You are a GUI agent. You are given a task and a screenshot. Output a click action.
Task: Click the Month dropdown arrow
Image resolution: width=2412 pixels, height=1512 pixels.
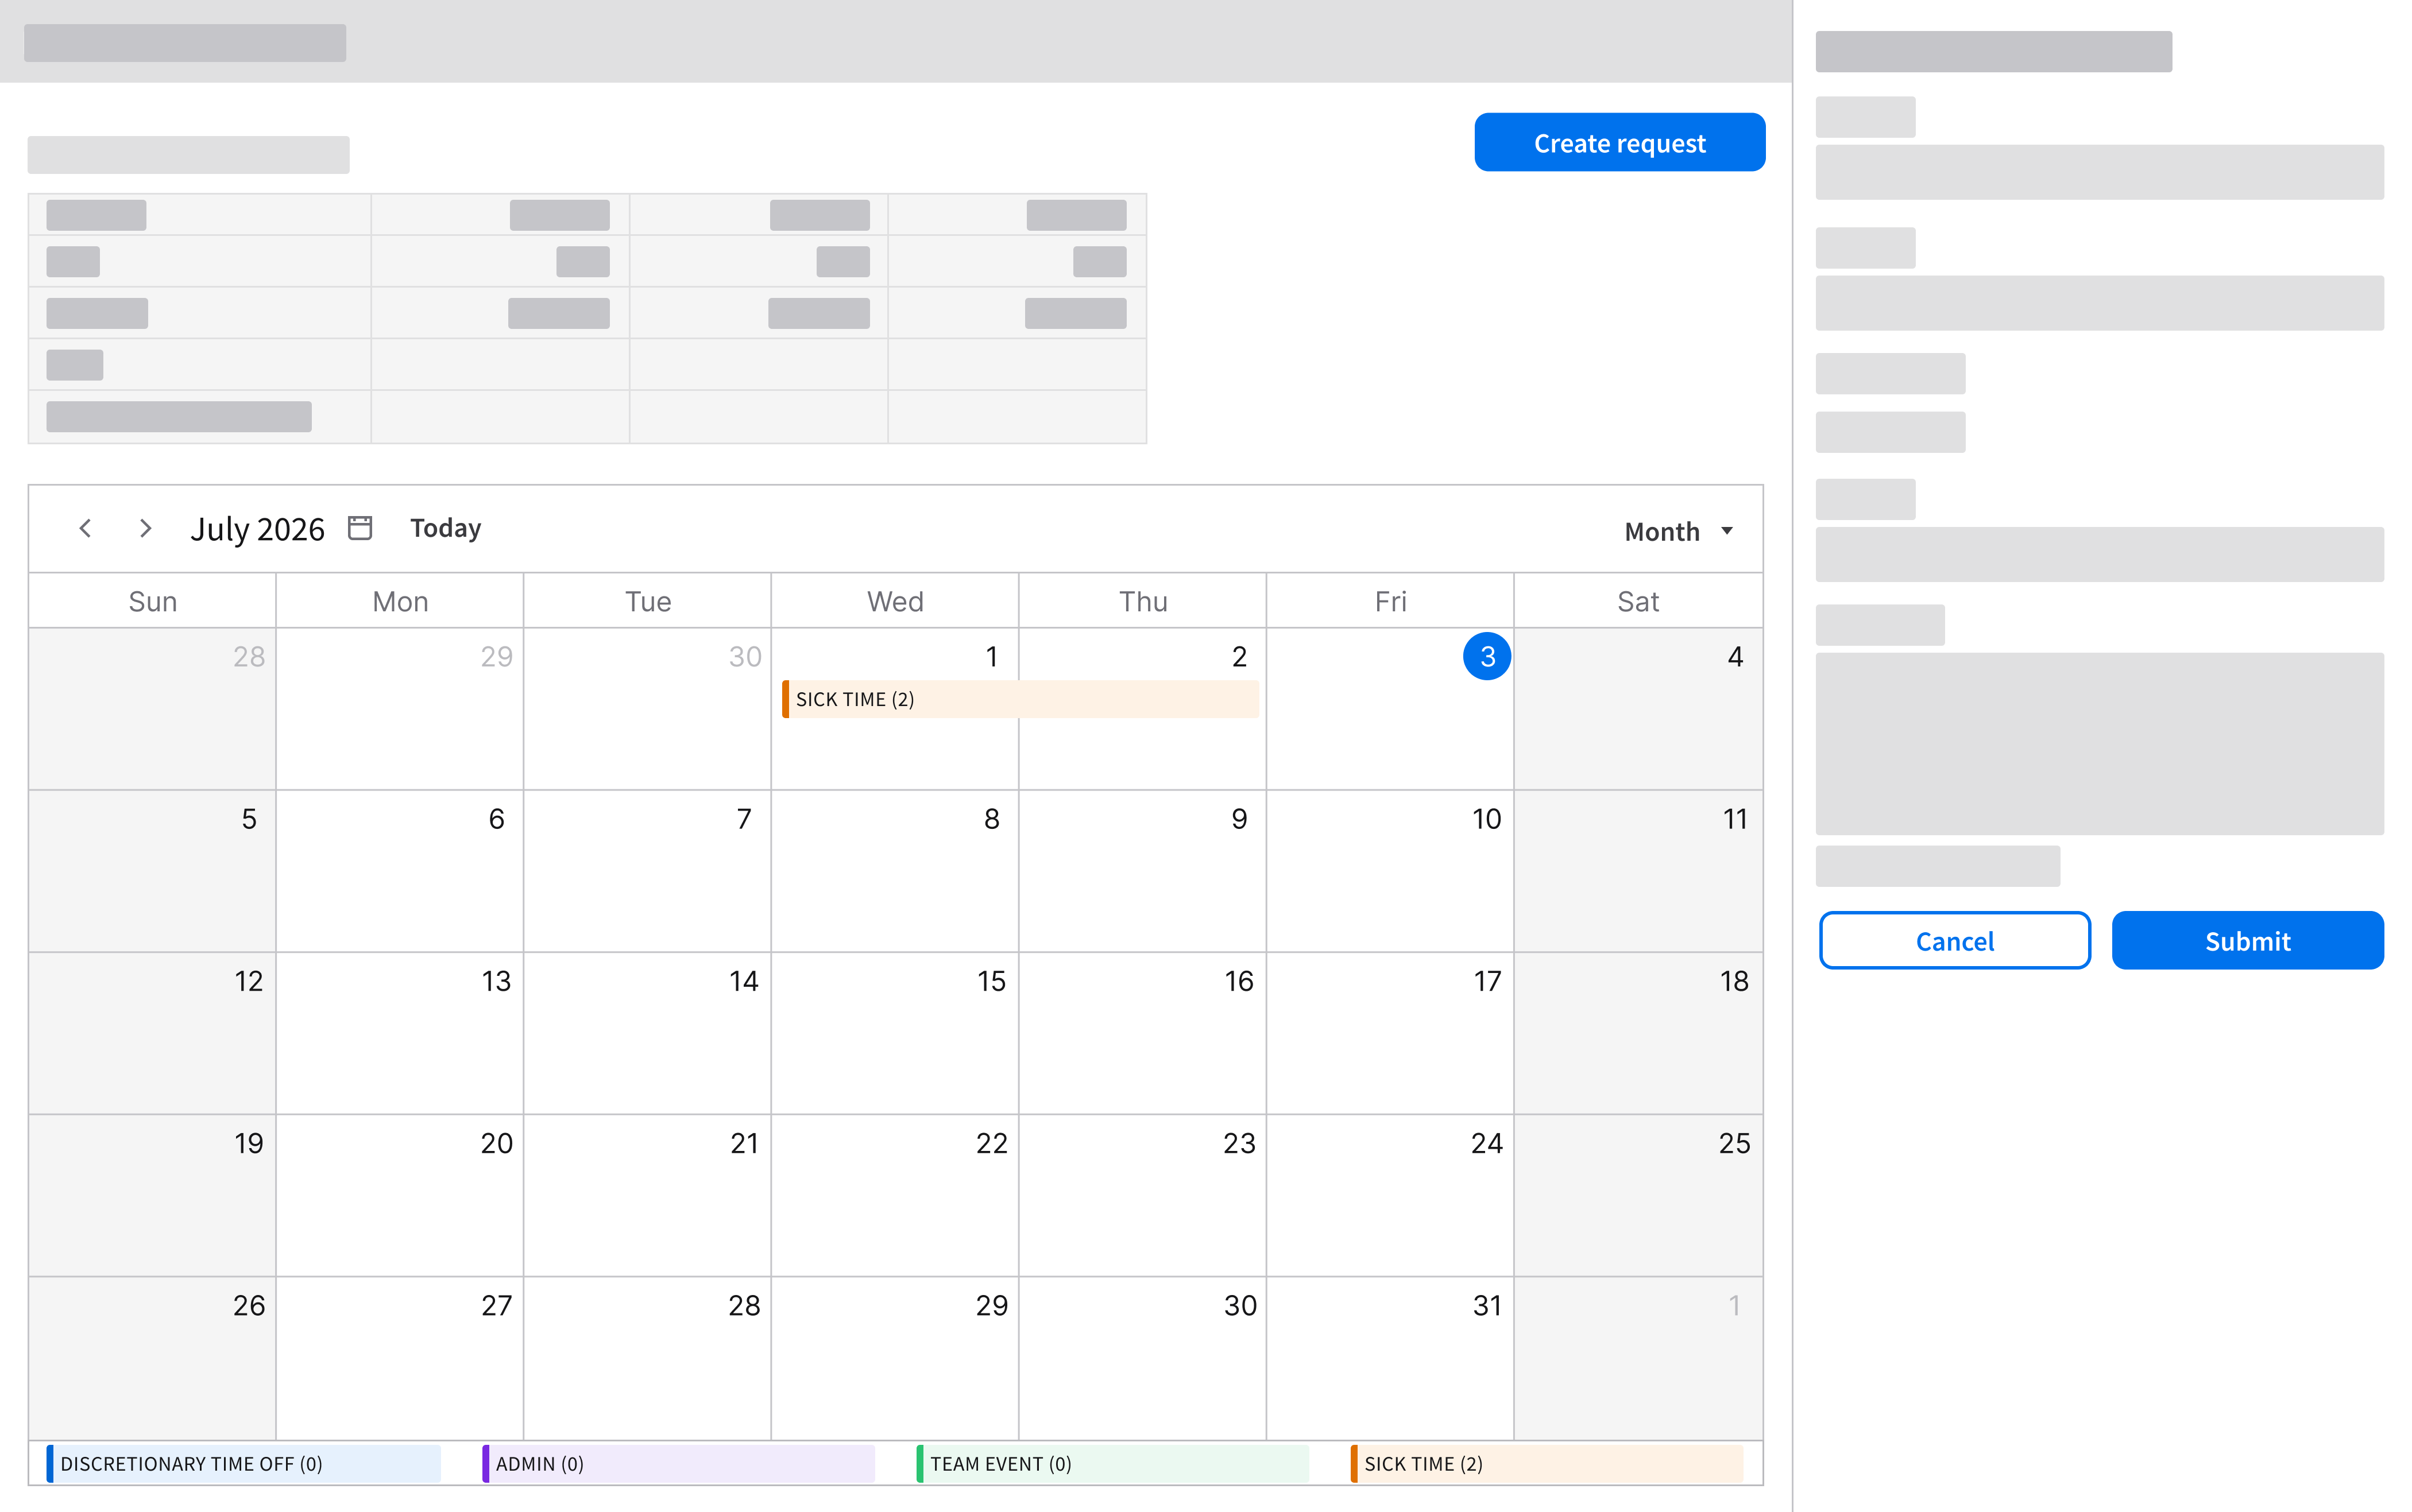click(1727, 531)
